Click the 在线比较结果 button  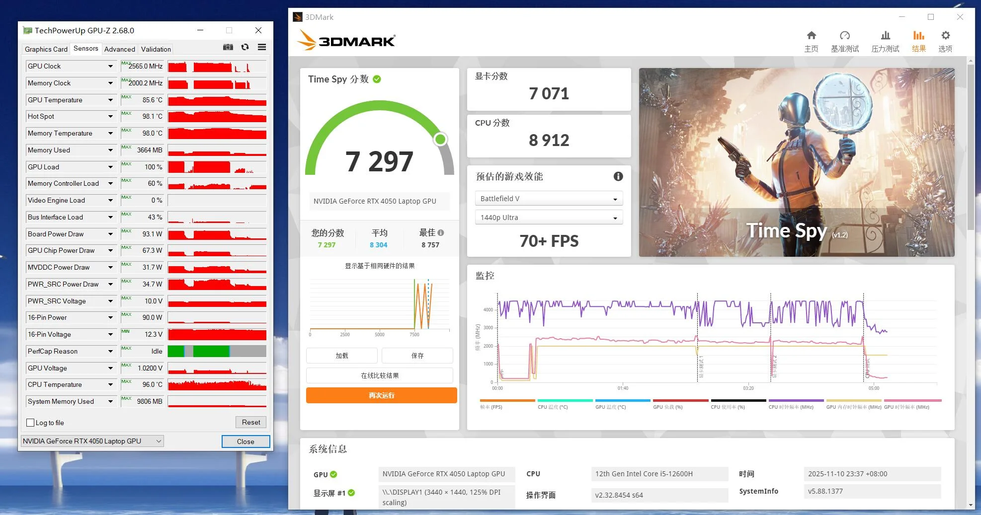(380, 375)
